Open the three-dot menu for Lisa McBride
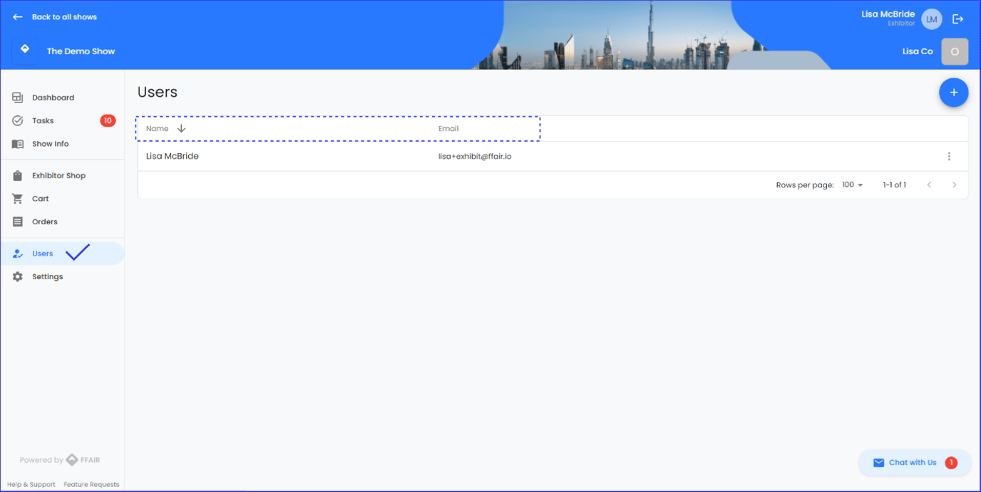The image size is (981, 492). (948, 157)
